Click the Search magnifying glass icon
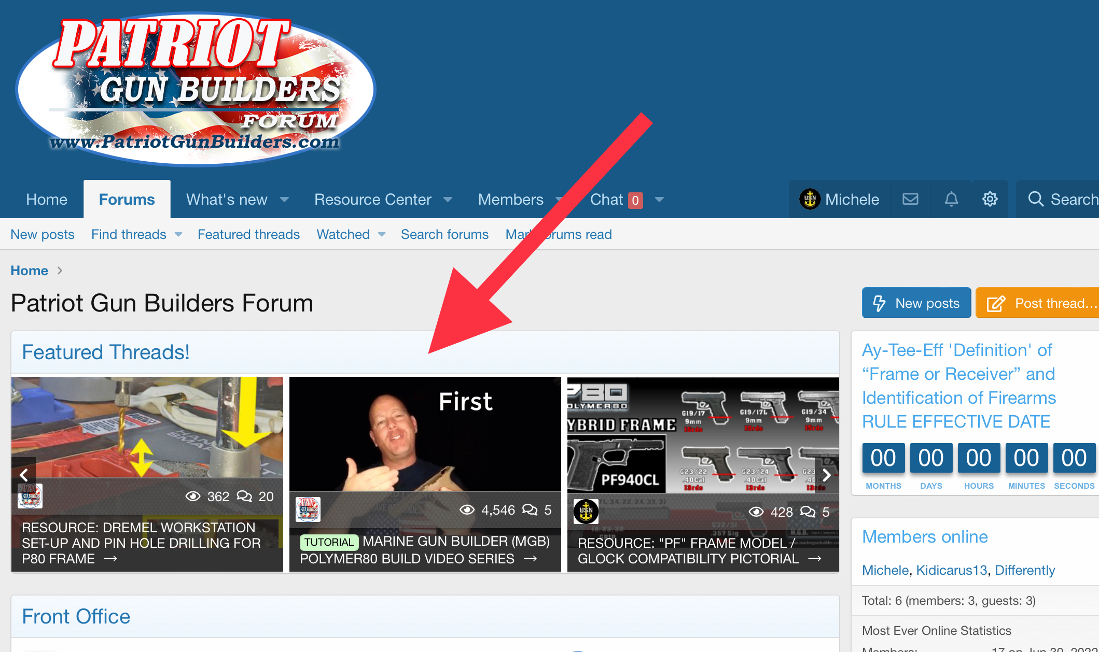Viewport: 1099px width, 652px height. click(x=1036, y=200)
